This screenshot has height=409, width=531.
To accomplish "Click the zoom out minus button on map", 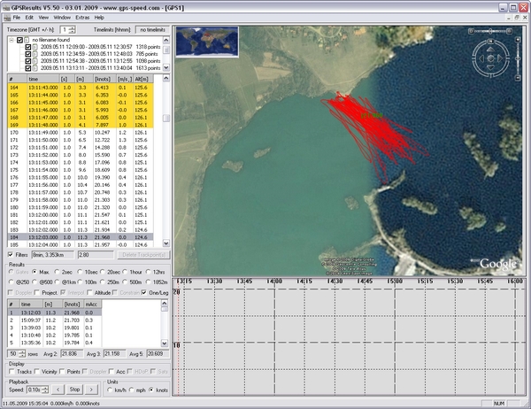I will click(518, 78).
